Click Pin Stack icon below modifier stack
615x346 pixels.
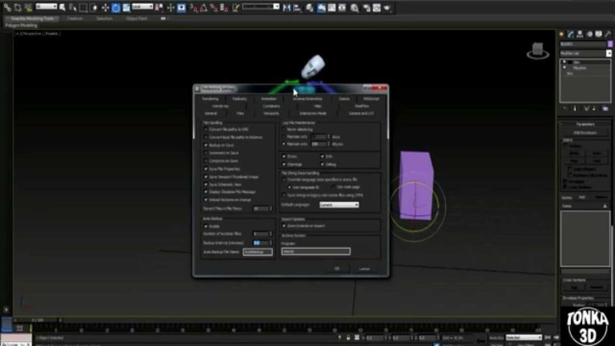point(565,109)
